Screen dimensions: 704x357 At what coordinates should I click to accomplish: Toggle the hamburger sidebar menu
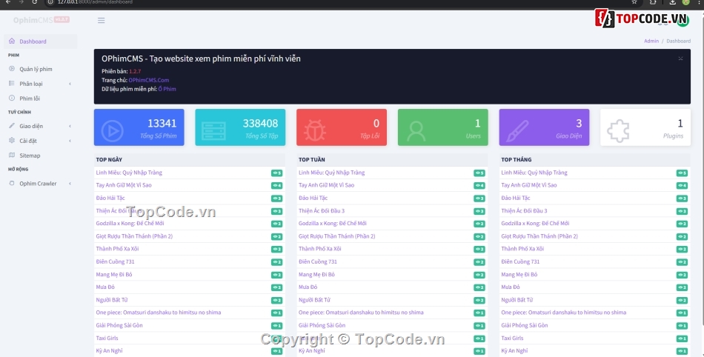pyautogui.click(x=101, y=21)
